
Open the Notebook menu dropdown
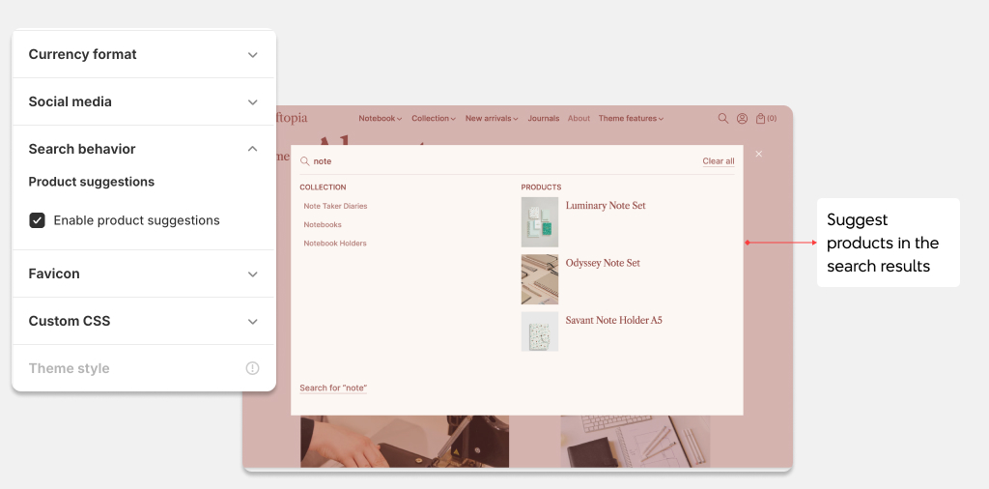tap(380, 119)
